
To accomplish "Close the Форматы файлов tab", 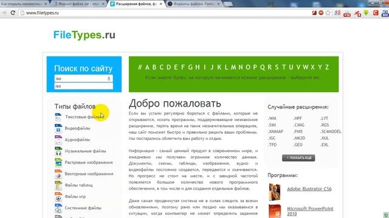I will pyautogui.click(x=219, y=4).
